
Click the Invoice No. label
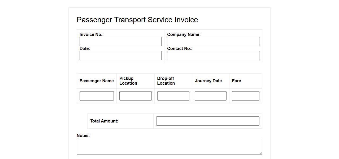point(92,35)
